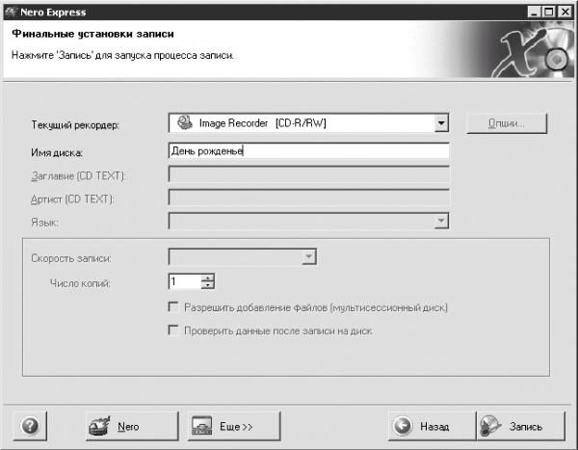Image resolution: width=578 pixels, height=450 pixels.
Task: Click the Nero disc logo in header
Action: pos(533,50)
